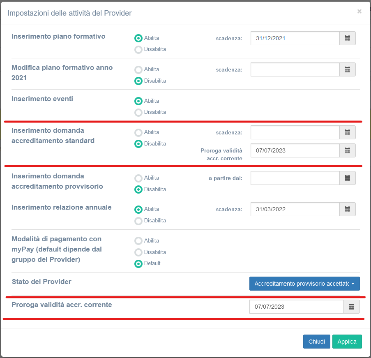Select Default for myPay payment mode
371x358 pixels.
pyautogui.click(x=138, y=263)
